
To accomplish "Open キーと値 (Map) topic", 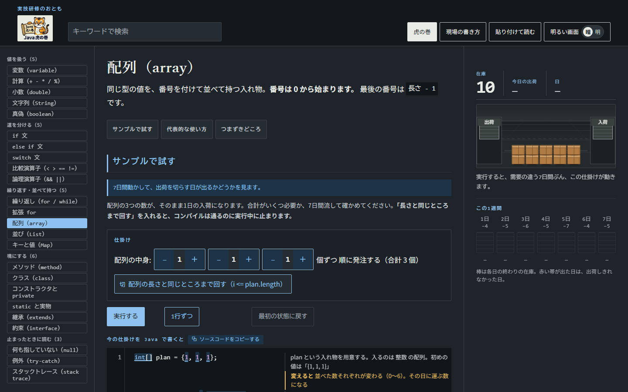I will click(x=47, y=245).
